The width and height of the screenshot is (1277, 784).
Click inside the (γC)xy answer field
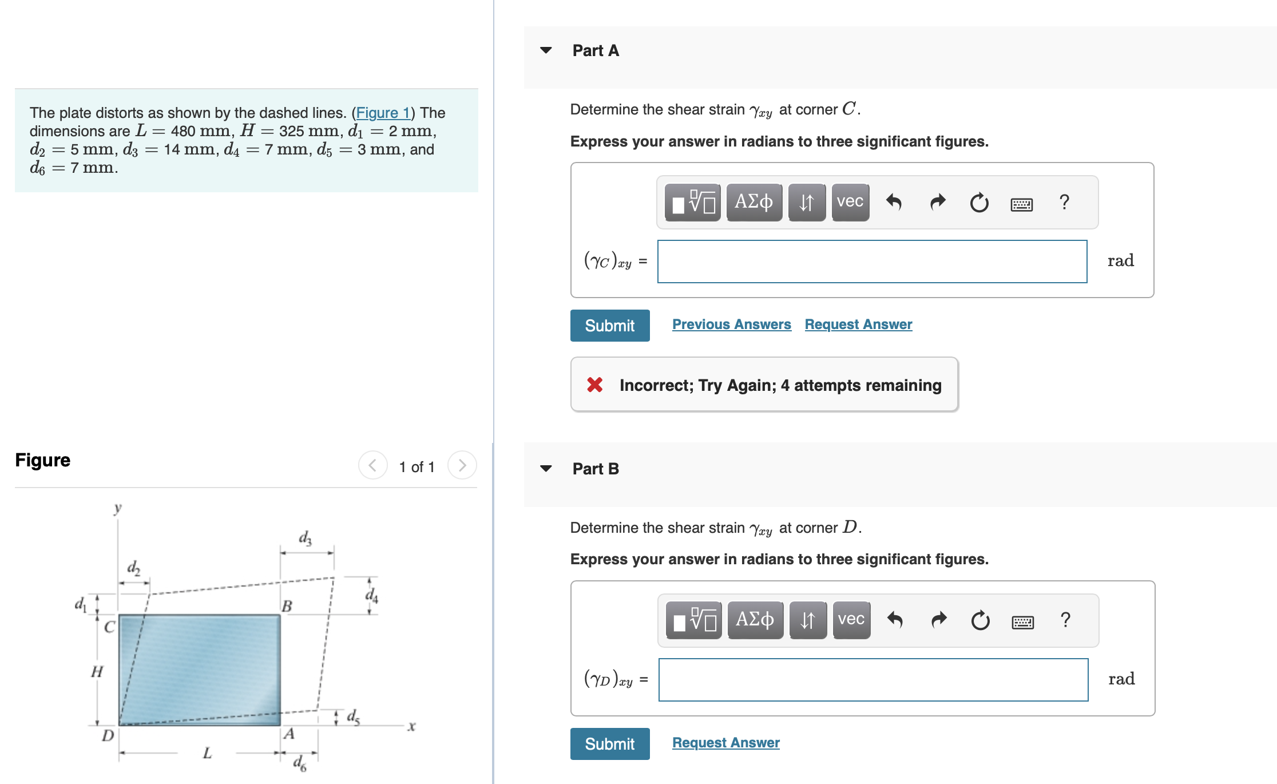[x=873, y=262]
